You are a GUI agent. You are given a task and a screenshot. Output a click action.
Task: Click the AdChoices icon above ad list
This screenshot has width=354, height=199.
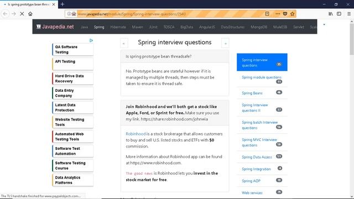[91, 40]
